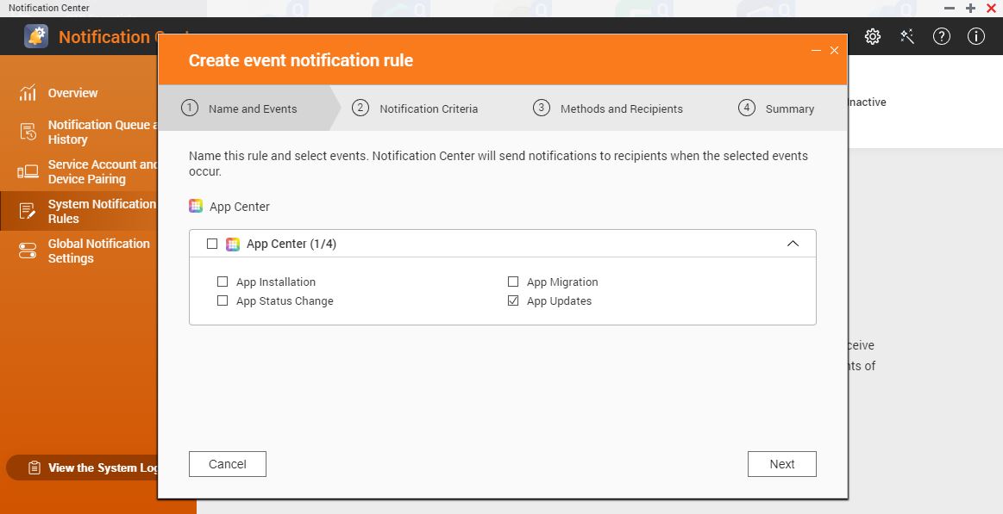Uncheck the App Updates checkbox
Viewport: 1003px width, 514px height.
coord(513,300)
